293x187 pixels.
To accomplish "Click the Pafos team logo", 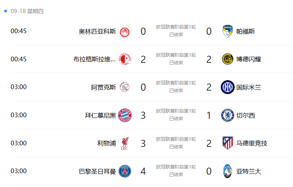I will pos(228,31).
